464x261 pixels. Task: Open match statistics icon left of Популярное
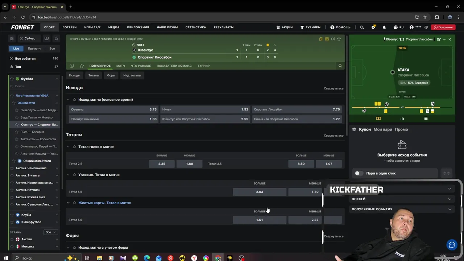click(72, 66)
